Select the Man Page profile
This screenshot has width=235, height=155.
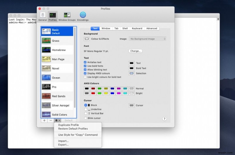pos(57,59)
